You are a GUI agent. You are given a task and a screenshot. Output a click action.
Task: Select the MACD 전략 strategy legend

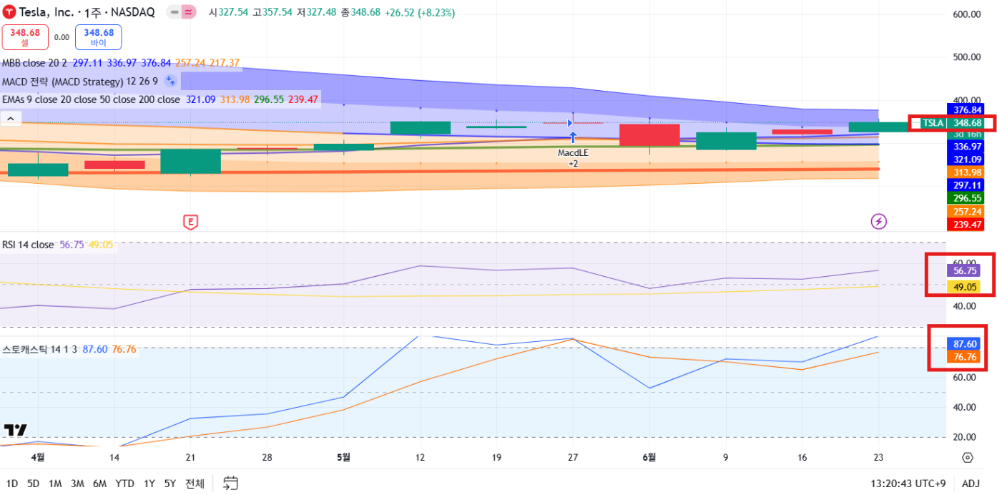80,82
